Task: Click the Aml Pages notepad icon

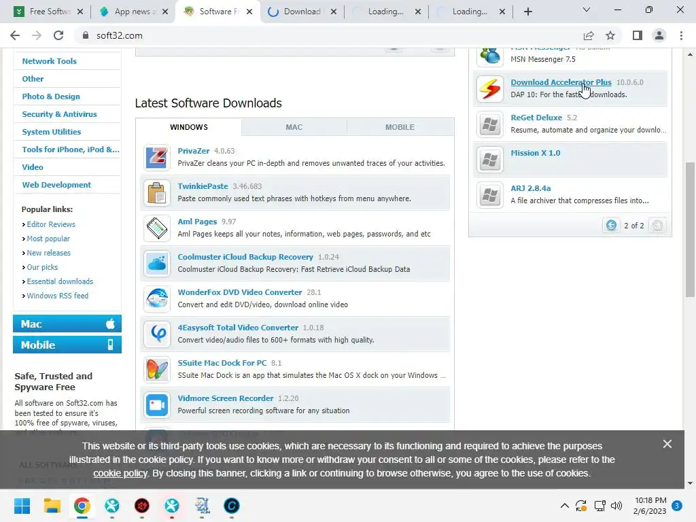Action: (x=157, y=228)
